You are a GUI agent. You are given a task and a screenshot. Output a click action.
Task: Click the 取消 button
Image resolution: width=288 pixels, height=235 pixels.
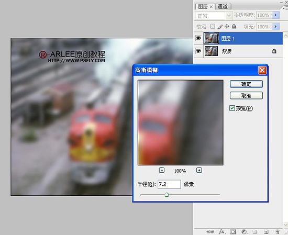coord(246,95)
